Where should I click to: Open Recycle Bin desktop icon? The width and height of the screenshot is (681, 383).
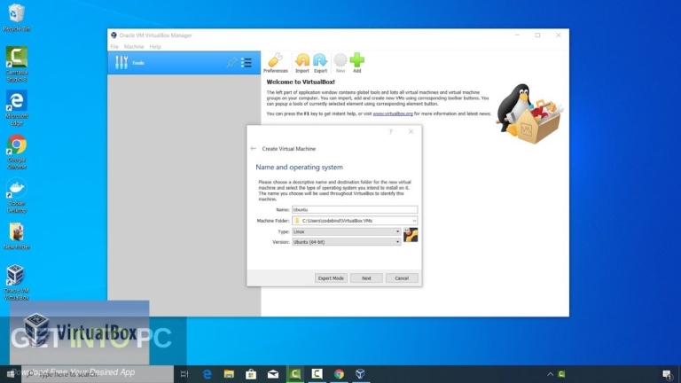[17, 18]
